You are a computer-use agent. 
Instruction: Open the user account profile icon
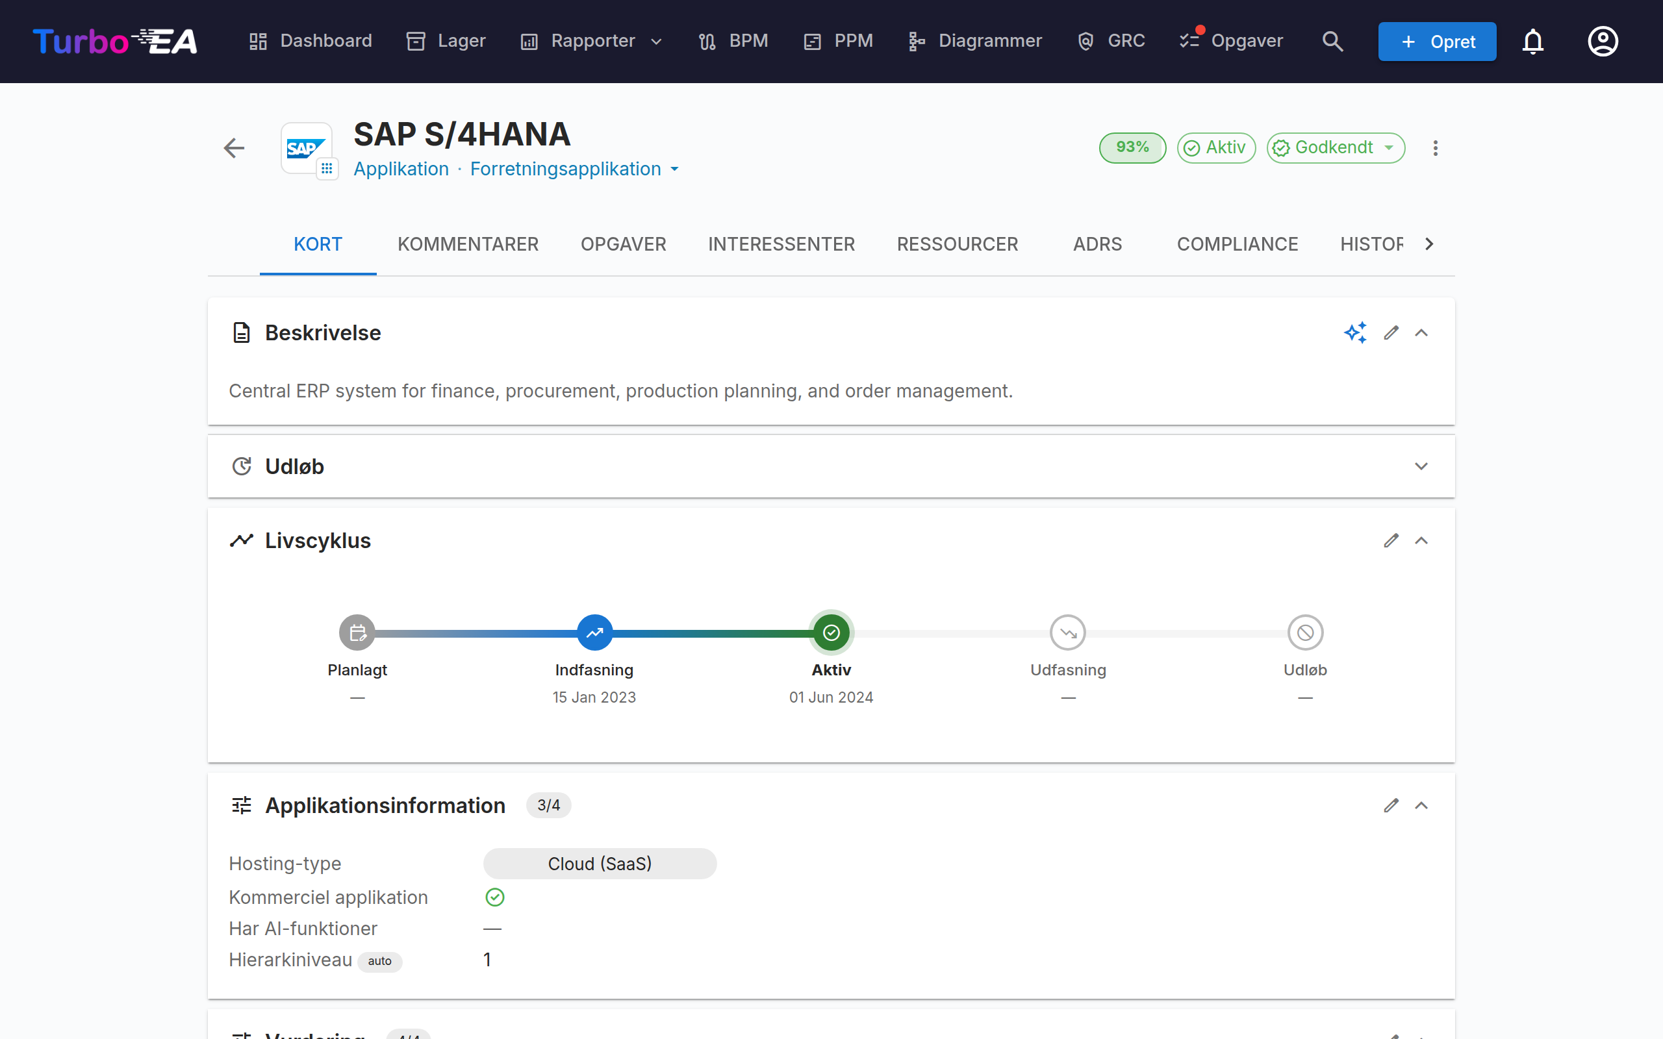[x=1603, y=41]
